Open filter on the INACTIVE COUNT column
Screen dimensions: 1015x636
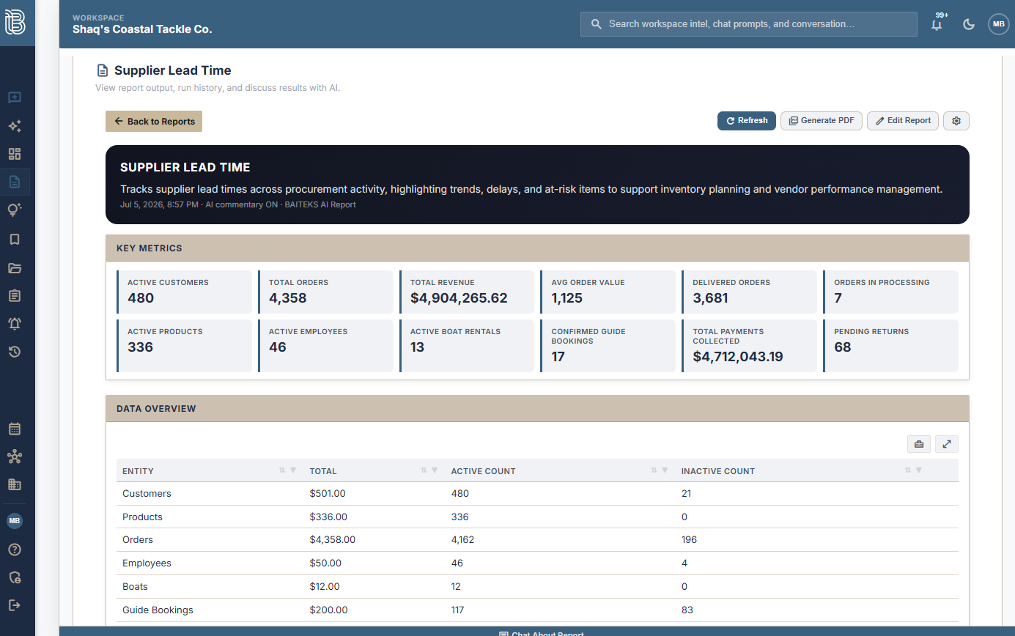pyautogui.click(x=918, y=471)
